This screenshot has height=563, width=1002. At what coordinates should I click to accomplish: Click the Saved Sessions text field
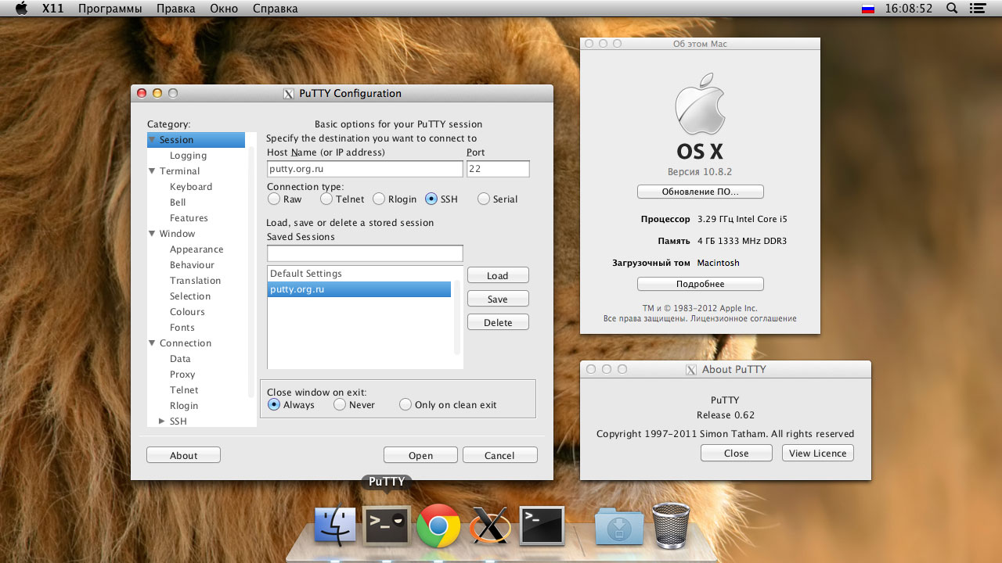click(x=365, y=253)
